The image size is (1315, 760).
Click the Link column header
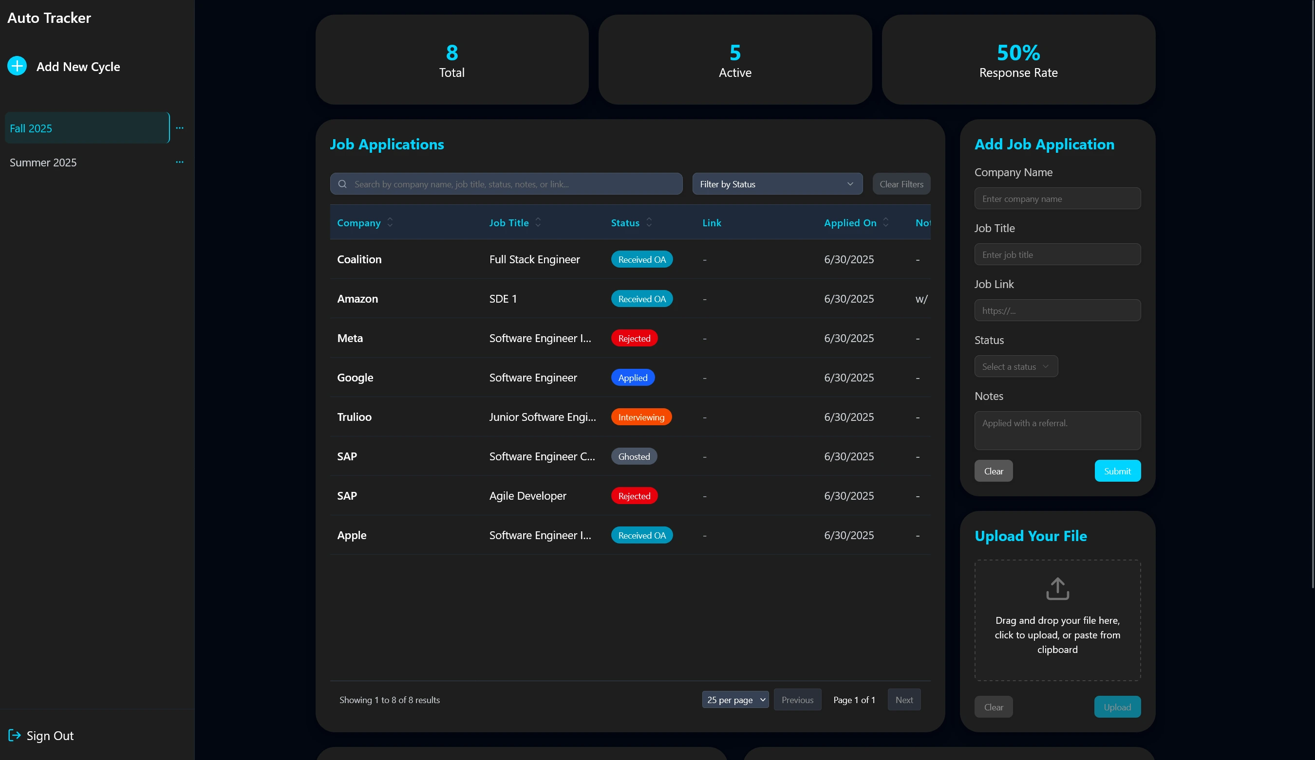[712, 222]
